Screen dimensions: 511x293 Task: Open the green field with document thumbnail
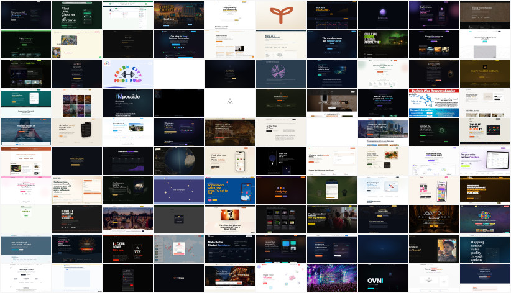click(x=332, y=190)
